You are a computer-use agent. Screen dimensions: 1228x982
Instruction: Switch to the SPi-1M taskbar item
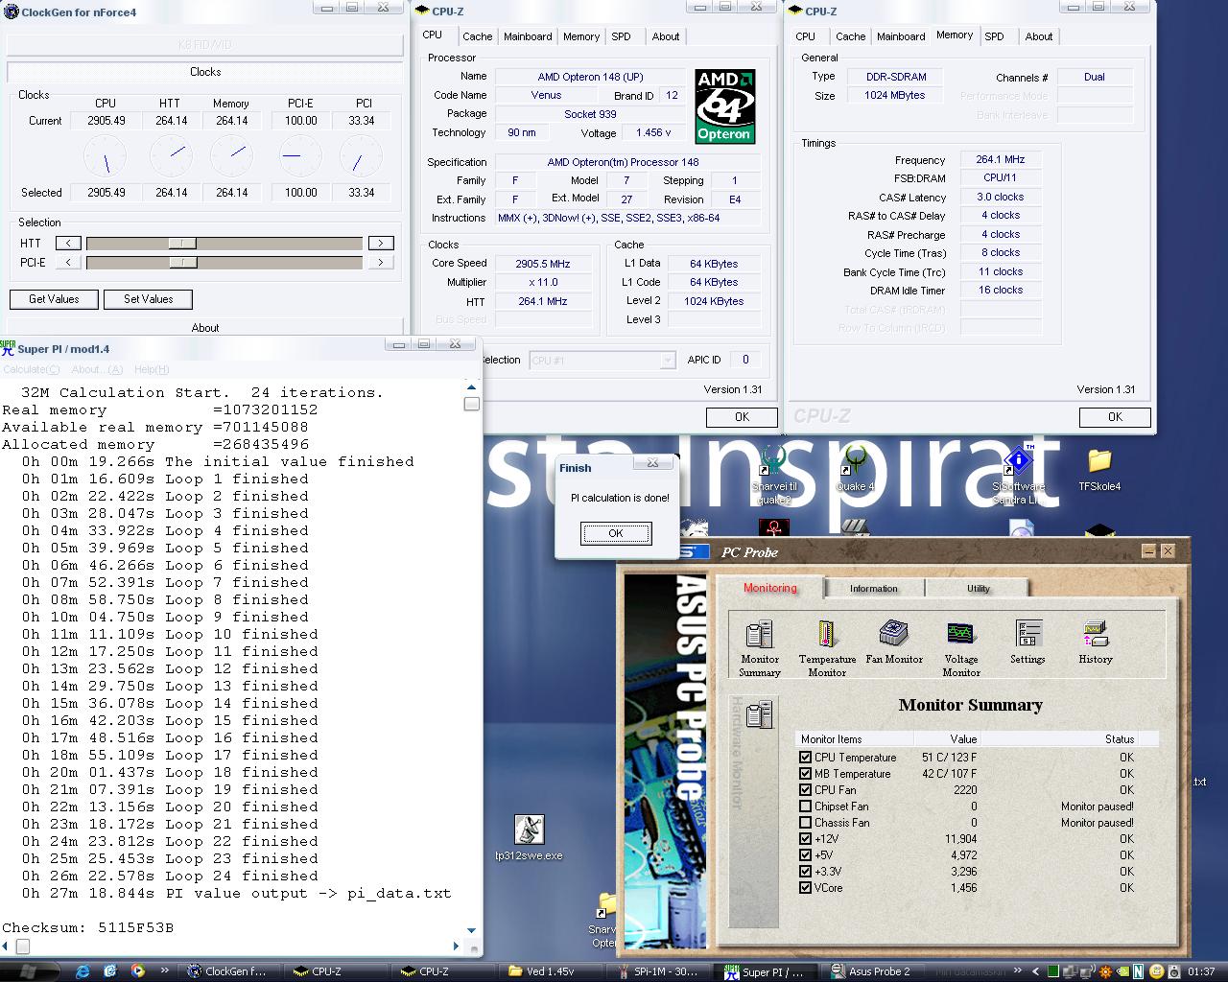(x=662, y=971)
